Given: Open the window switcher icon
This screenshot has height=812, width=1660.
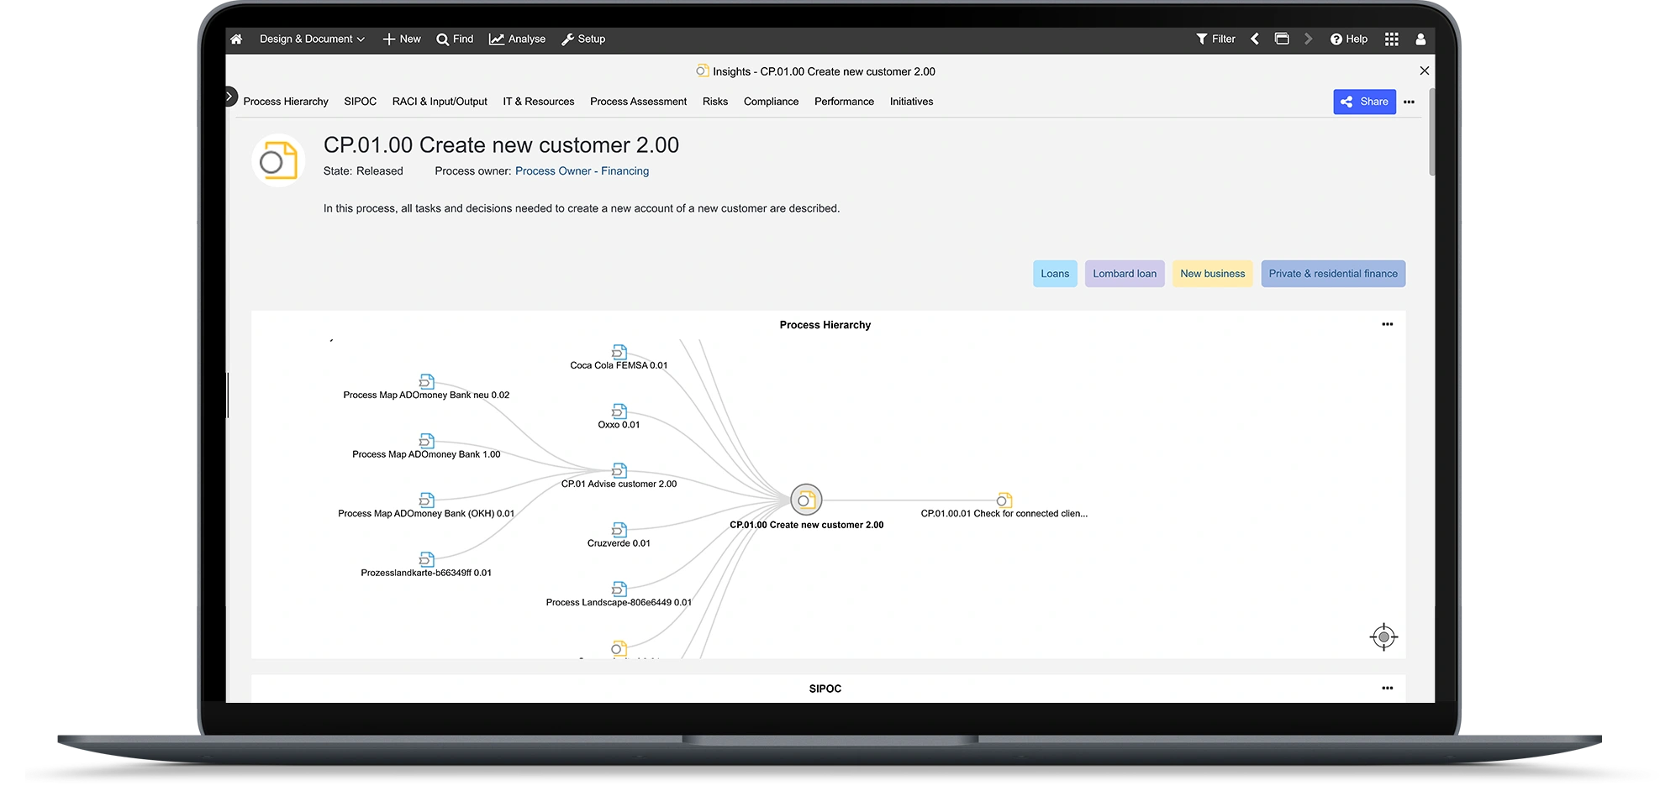Looking at the screenshot, I should point(1282,39).
